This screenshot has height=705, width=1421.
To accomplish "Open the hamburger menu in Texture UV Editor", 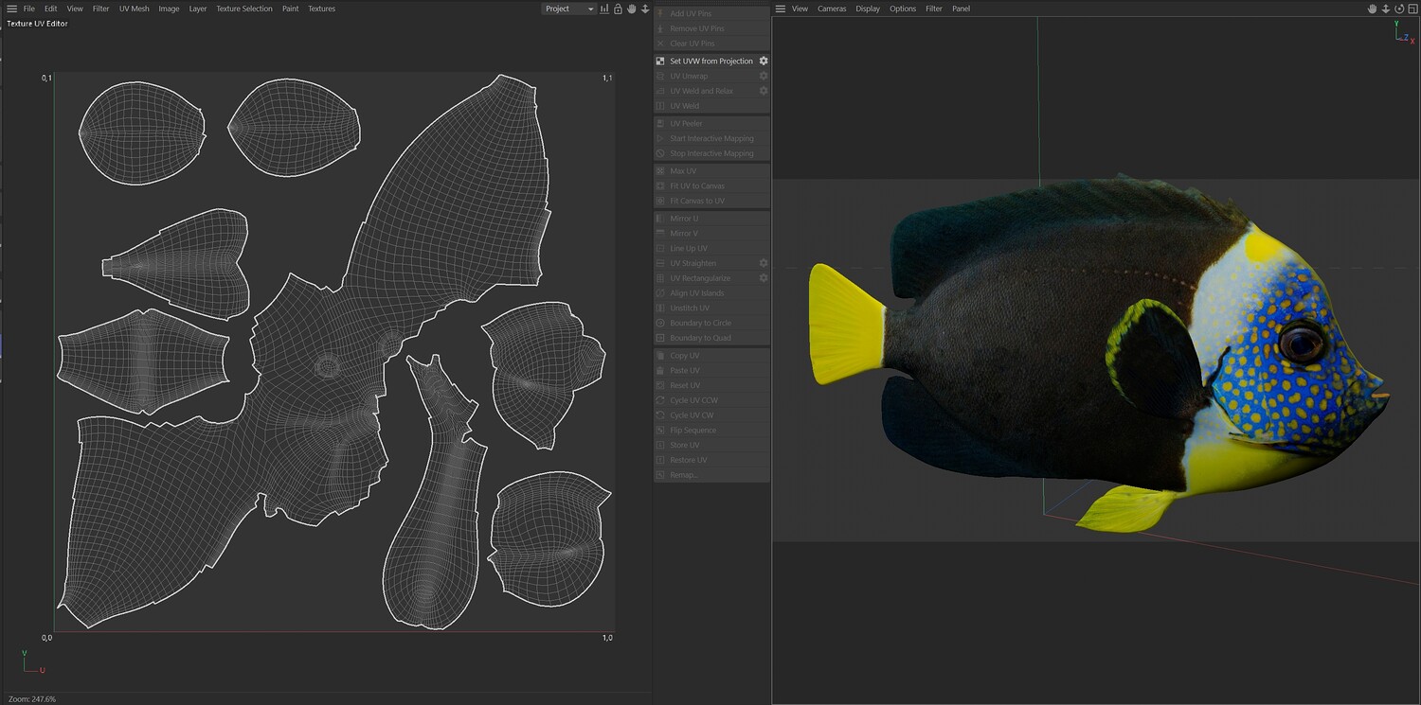I will click(11, 9).
